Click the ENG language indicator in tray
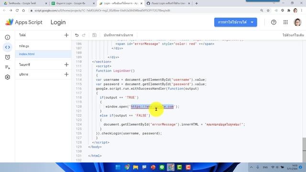The image size is (306, 172). coord(265,167)
